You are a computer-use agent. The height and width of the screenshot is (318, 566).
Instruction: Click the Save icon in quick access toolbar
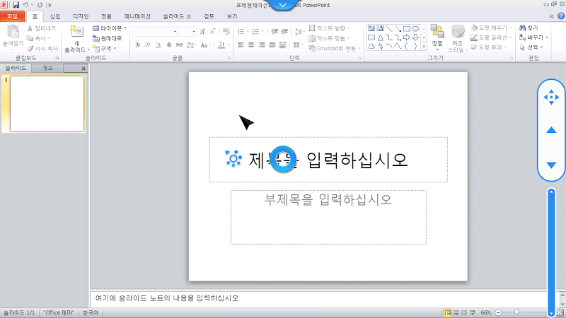[x=15, y=5]
